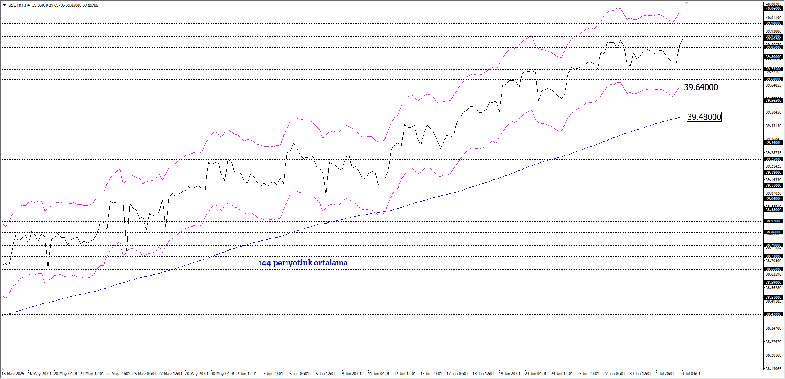Click the 39.80000 level tag on price axis
This screenshot has height=379, width=785.
pyautogui.click(x=774, y=57)
